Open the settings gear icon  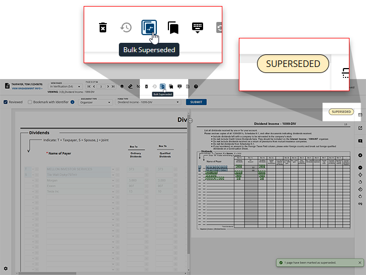6,268
